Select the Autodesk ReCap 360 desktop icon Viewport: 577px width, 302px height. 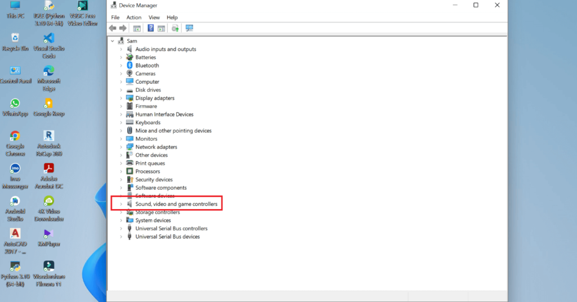pos(48,143)
